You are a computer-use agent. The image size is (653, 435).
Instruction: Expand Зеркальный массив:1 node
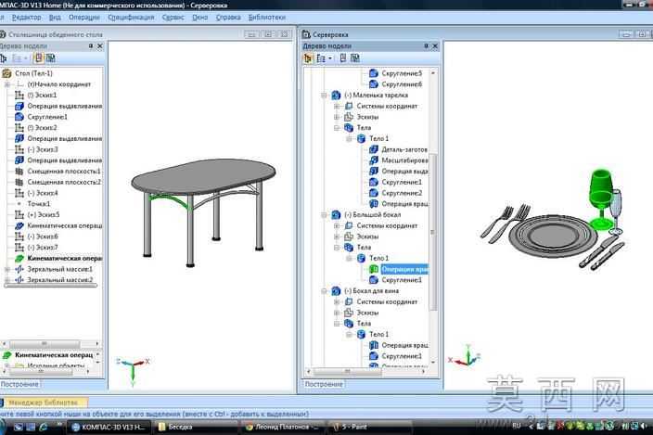pyautogui.click(x=7, y=269)
